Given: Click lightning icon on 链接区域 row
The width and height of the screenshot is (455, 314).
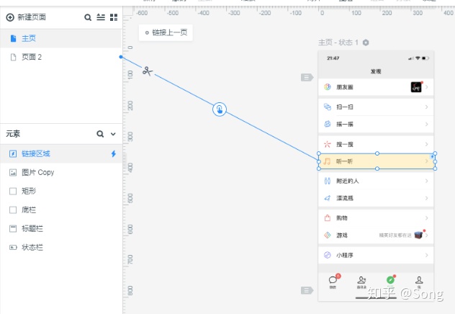Looking at the screenshot, I should click(x=114, y=154).
